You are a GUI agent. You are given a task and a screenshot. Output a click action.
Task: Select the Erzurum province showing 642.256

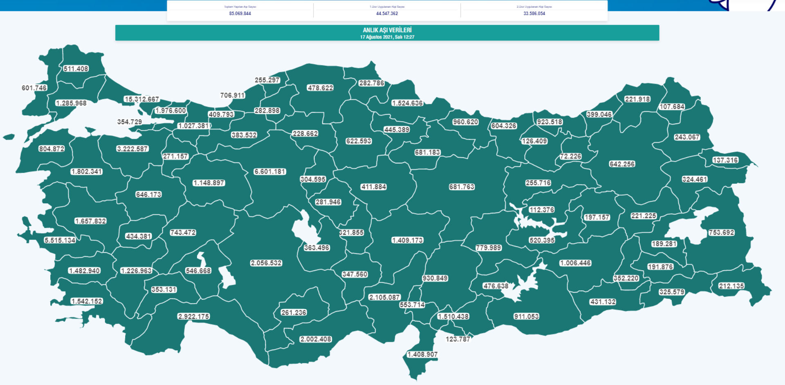622,164
